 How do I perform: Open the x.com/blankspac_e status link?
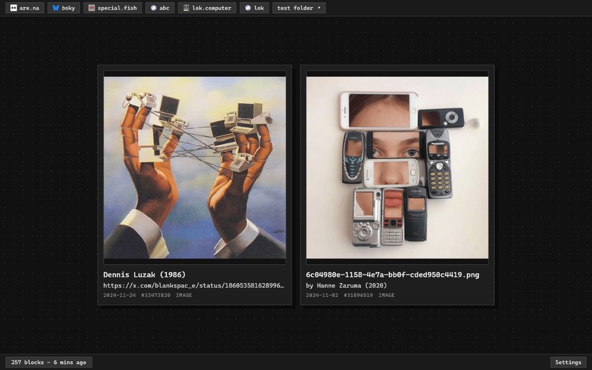point(194,285)
